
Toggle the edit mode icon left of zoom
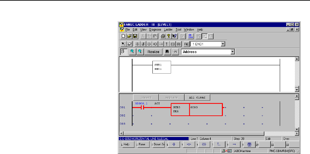click(x=123, y=51)
